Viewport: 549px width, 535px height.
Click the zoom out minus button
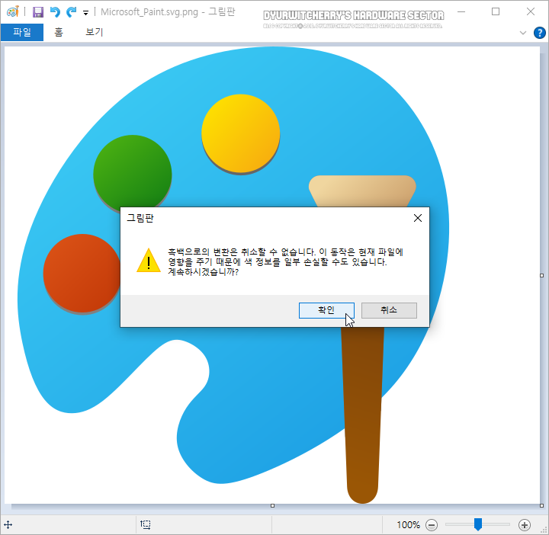432,525
